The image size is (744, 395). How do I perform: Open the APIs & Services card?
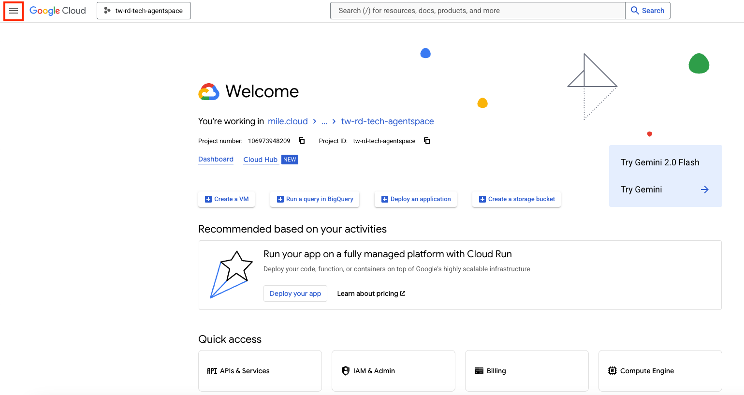coord(260,371)
